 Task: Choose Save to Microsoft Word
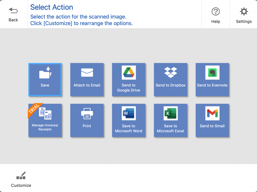pos(129,120)
